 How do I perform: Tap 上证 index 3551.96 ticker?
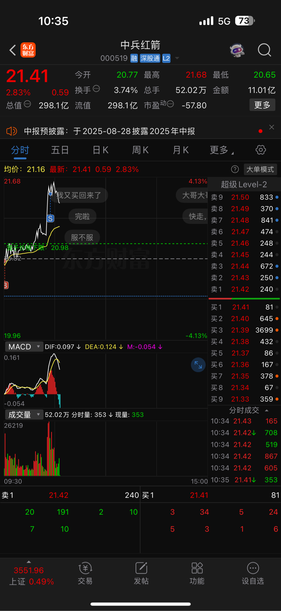[x=29, y=576]
